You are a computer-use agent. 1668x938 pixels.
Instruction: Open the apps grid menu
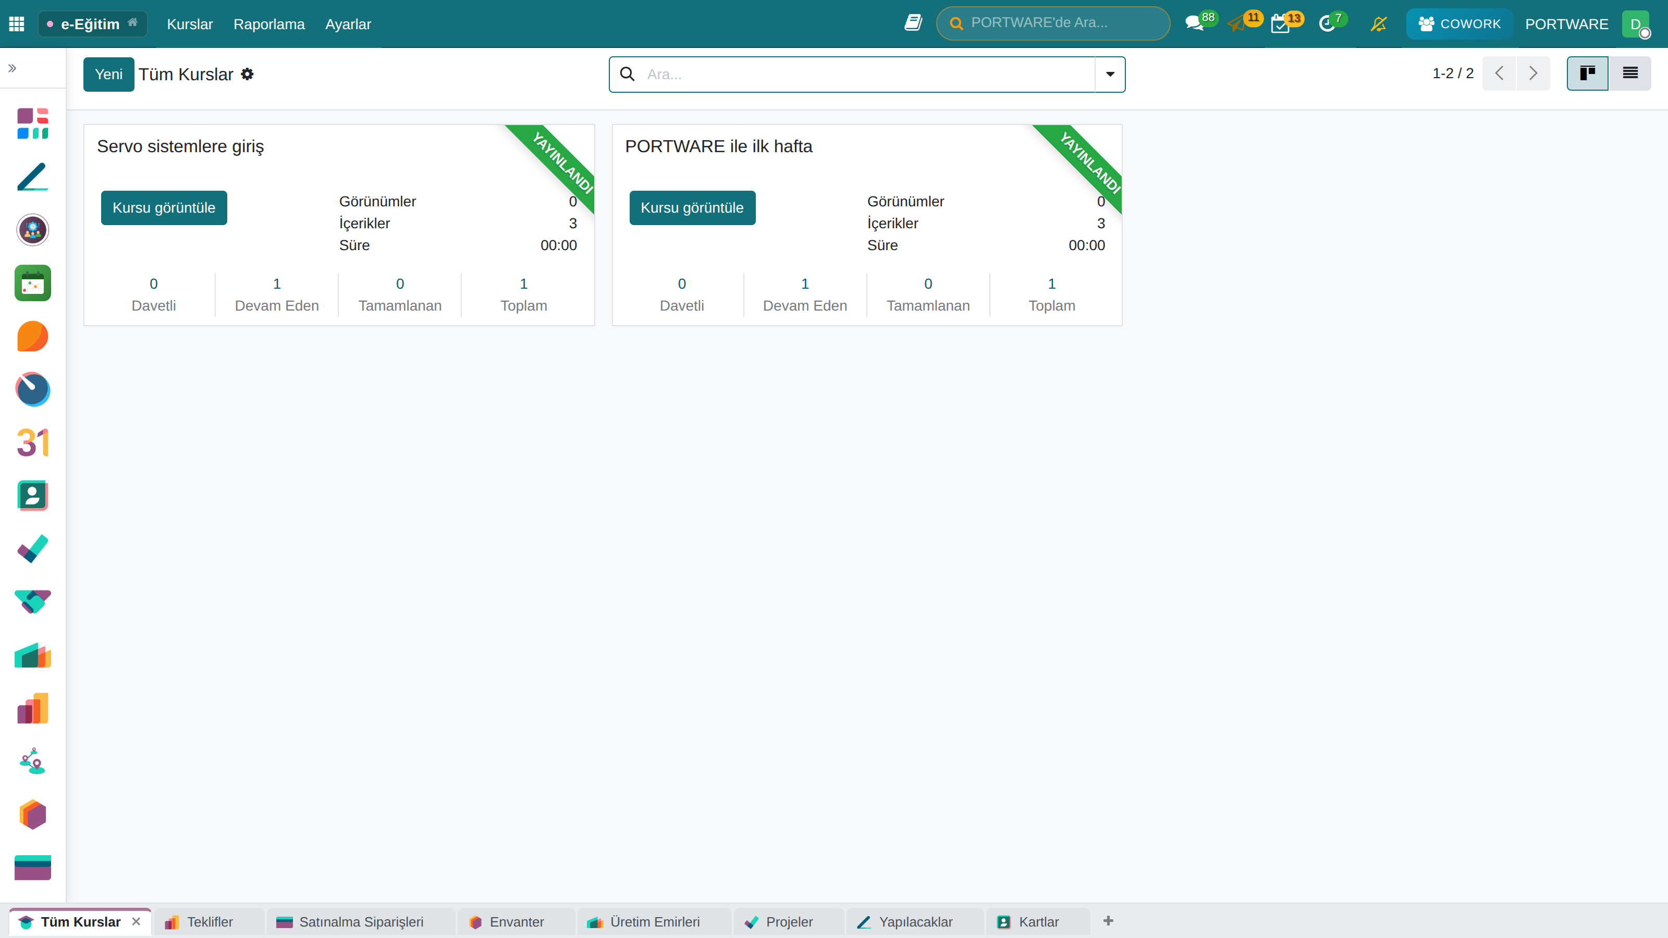(x=17, y=24)
